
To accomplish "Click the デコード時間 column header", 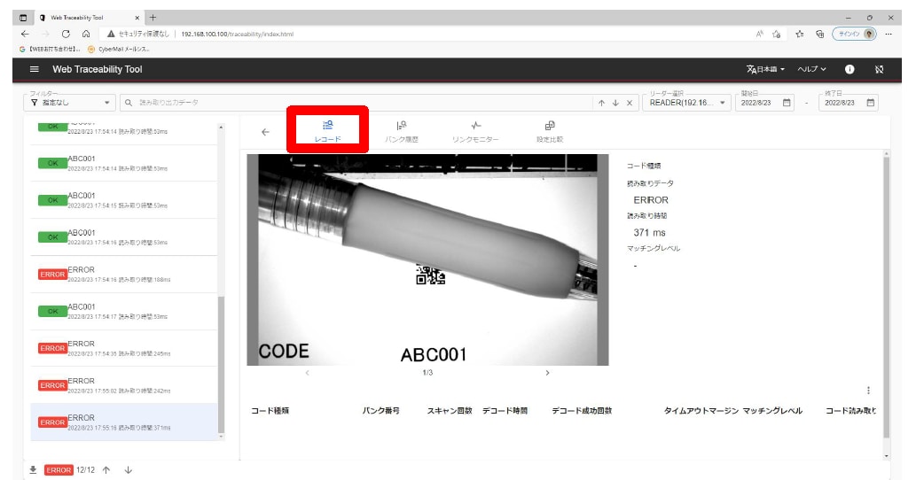I will click(x=505, y=411).
